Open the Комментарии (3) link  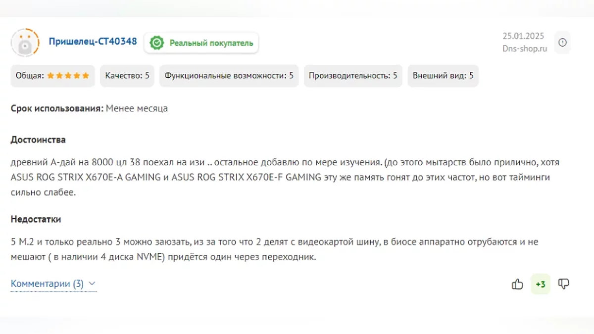(x=47, y=284)
